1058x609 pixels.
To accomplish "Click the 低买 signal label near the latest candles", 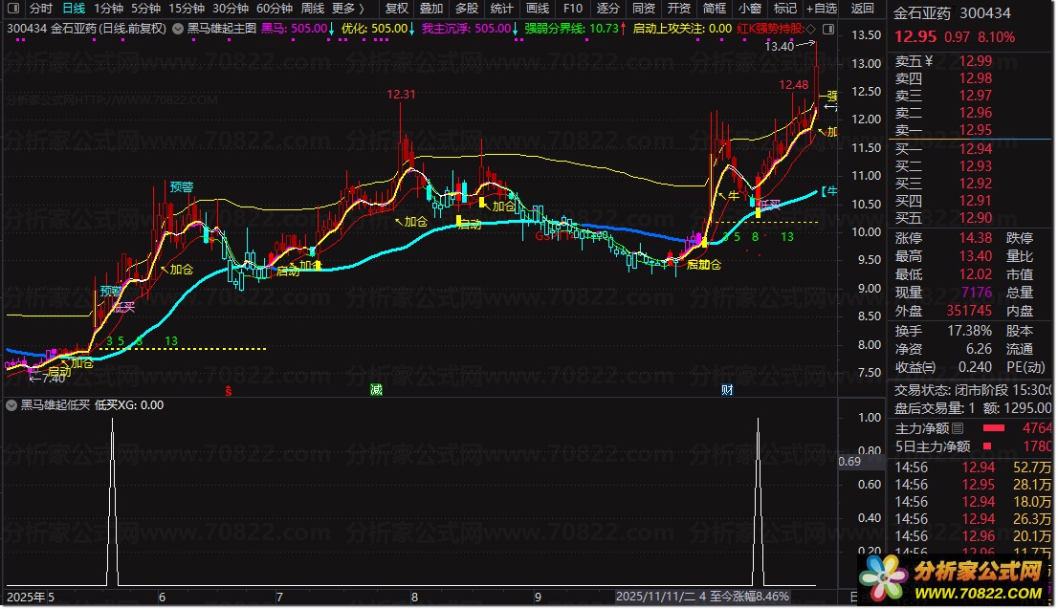I will click(770, 204).
